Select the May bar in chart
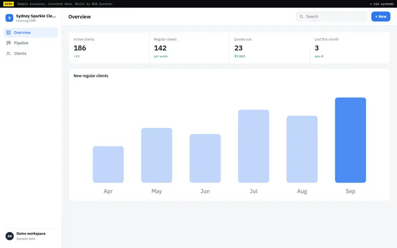397x248 pixels. pos(157,155)
